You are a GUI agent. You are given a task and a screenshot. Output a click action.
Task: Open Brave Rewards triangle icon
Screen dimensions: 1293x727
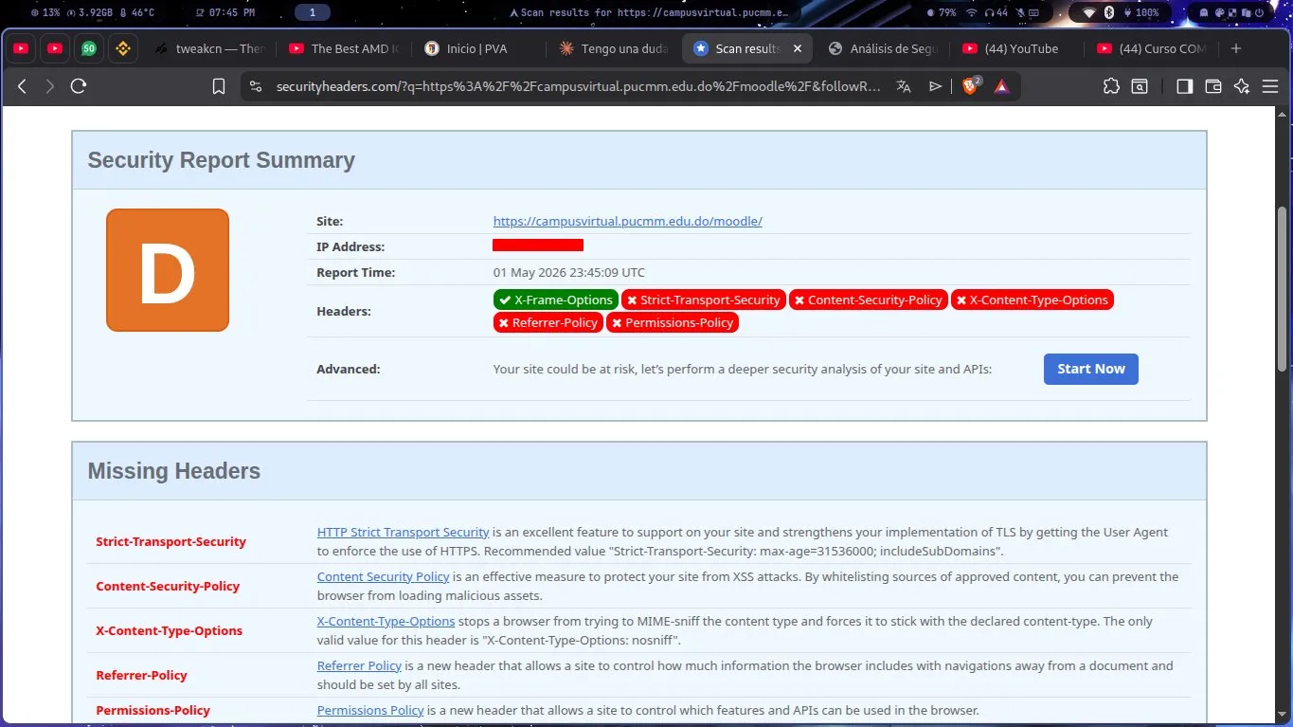1002,86
